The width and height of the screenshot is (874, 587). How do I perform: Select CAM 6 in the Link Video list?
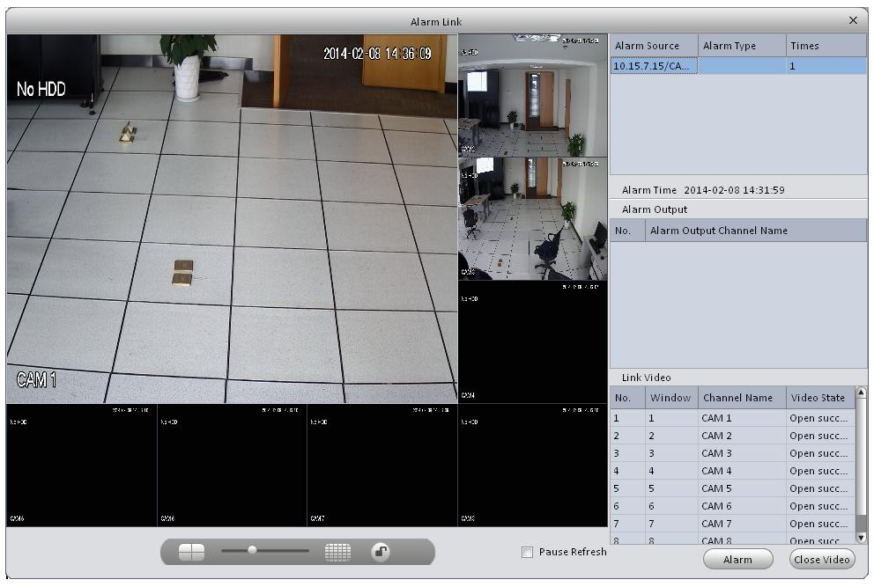tap(732, 506)
